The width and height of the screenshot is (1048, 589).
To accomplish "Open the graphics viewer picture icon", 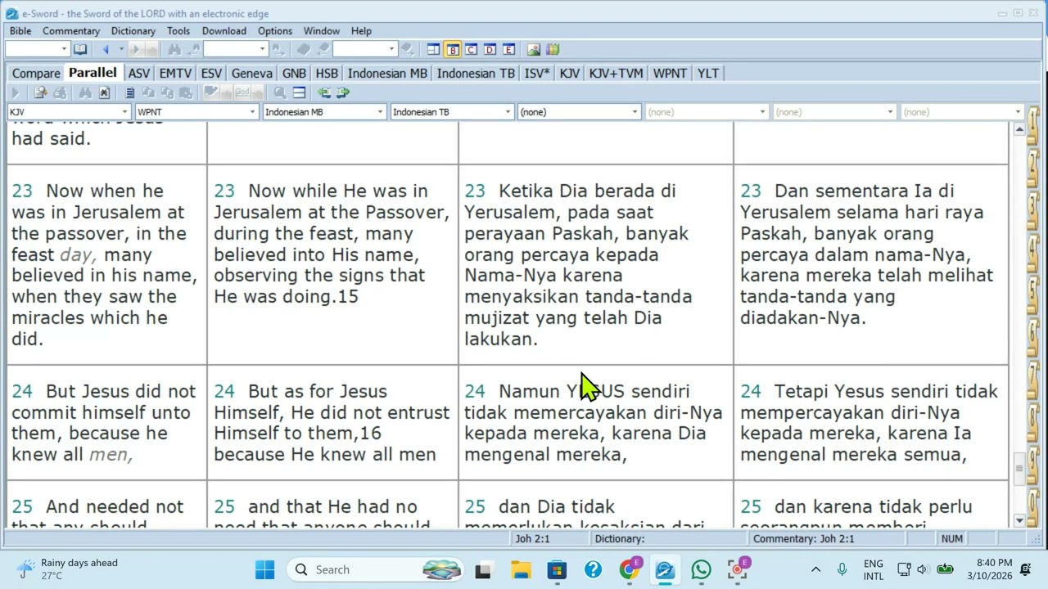I will coord(534,49).
